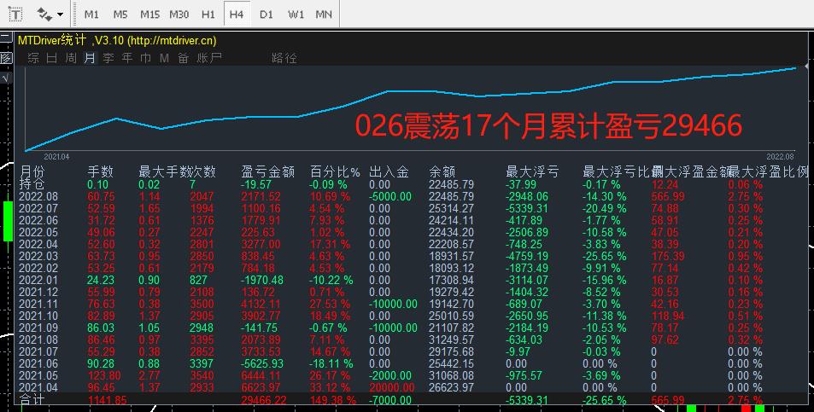814x412 pixels.
Task: Click the 2022.08 end date on equity chart
Action: click(x=780, y=156)
